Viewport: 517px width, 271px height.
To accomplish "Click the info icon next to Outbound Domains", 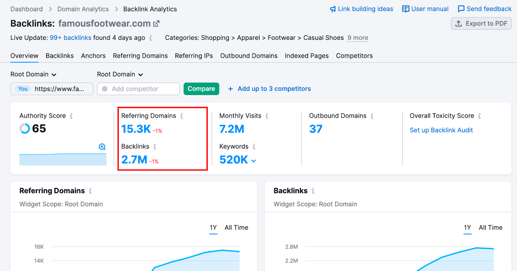I will pos(372,116).
